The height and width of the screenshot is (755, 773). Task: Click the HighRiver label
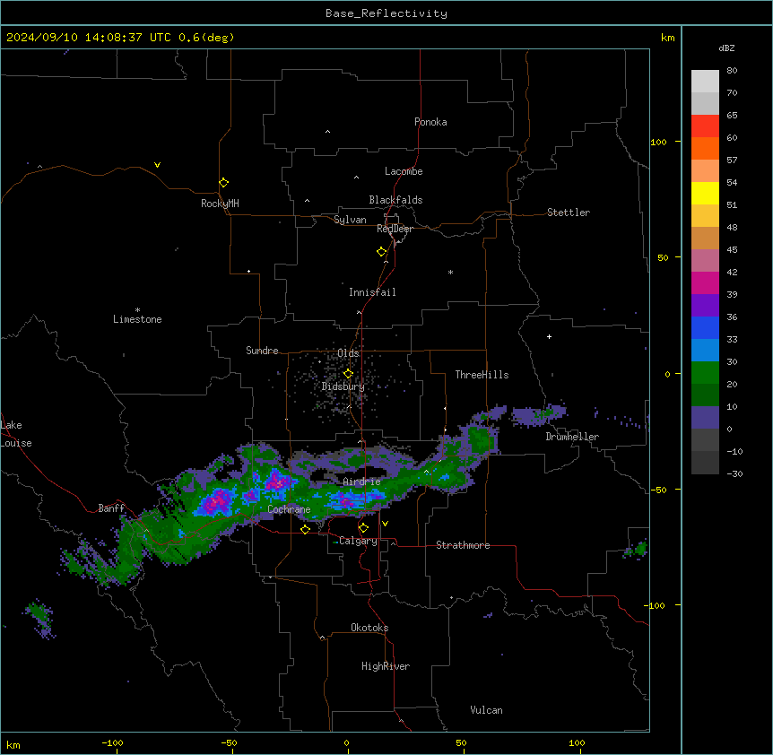386,666
